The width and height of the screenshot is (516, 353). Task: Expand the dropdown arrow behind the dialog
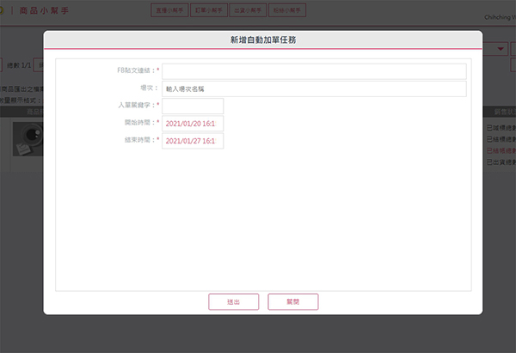point(501,49)
